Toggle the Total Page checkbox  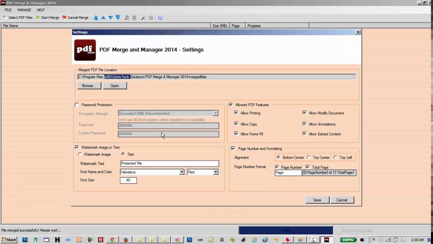(307, 167)
